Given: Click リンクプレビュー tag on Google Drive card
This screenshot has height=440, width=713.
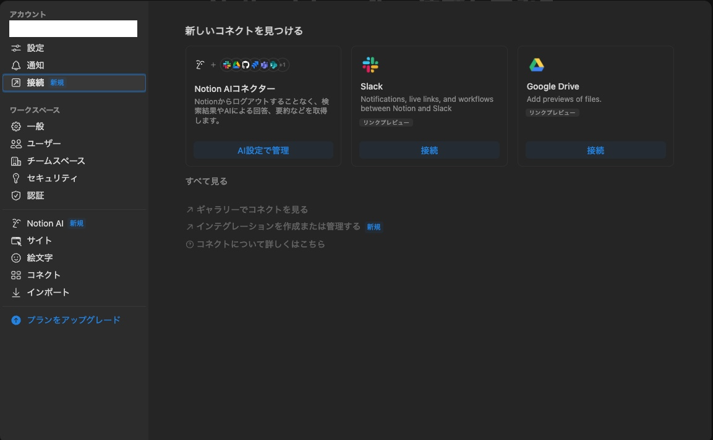Looking at the screenshot, I should [x=552, y=112].
